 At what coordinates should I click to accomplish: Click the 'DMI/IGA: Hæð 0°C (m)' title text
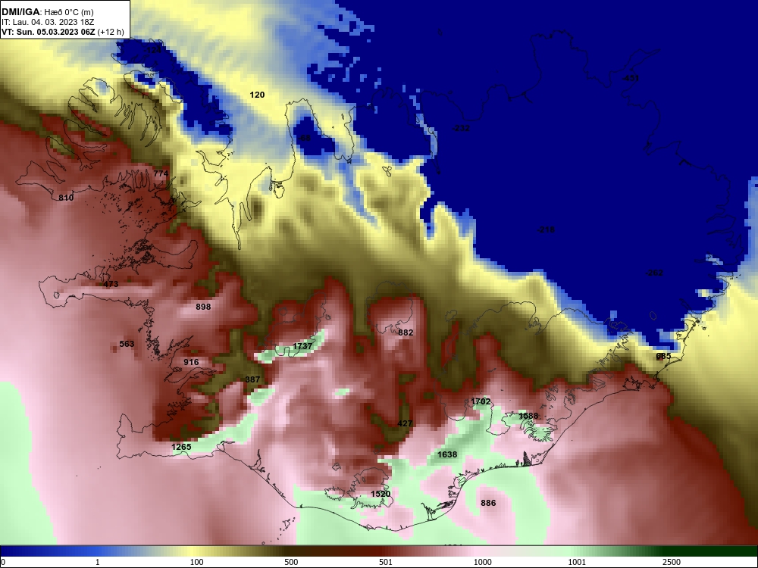click(47, 12)
